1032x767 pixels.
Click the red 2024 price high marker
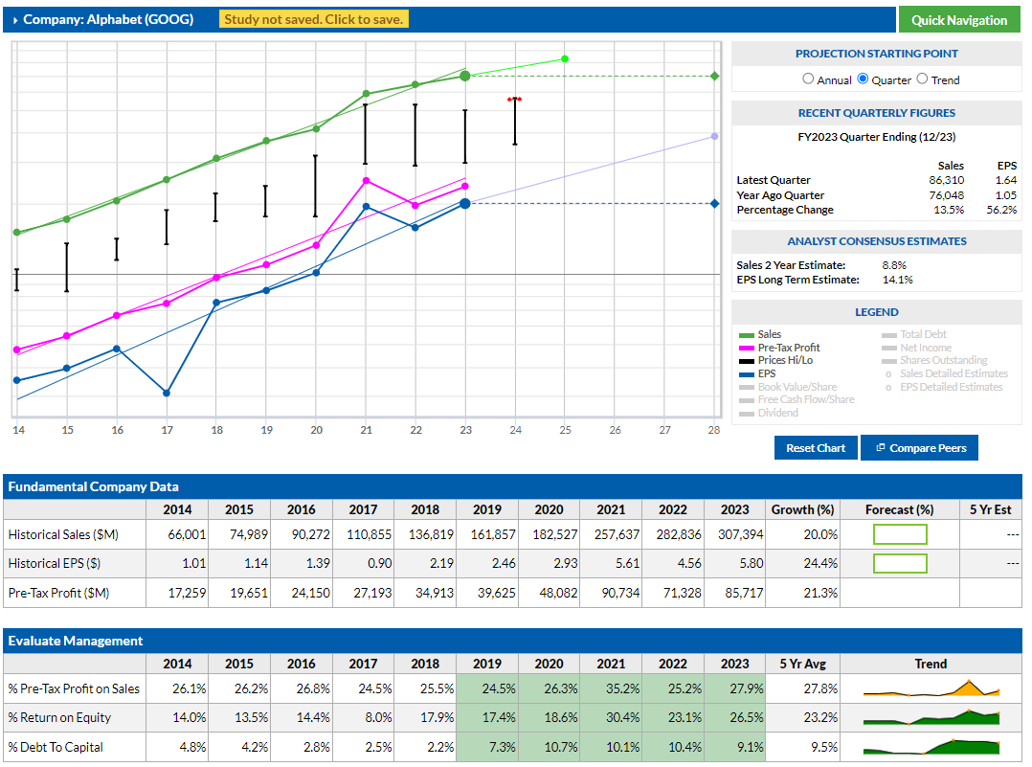click(x=515, y=100)
